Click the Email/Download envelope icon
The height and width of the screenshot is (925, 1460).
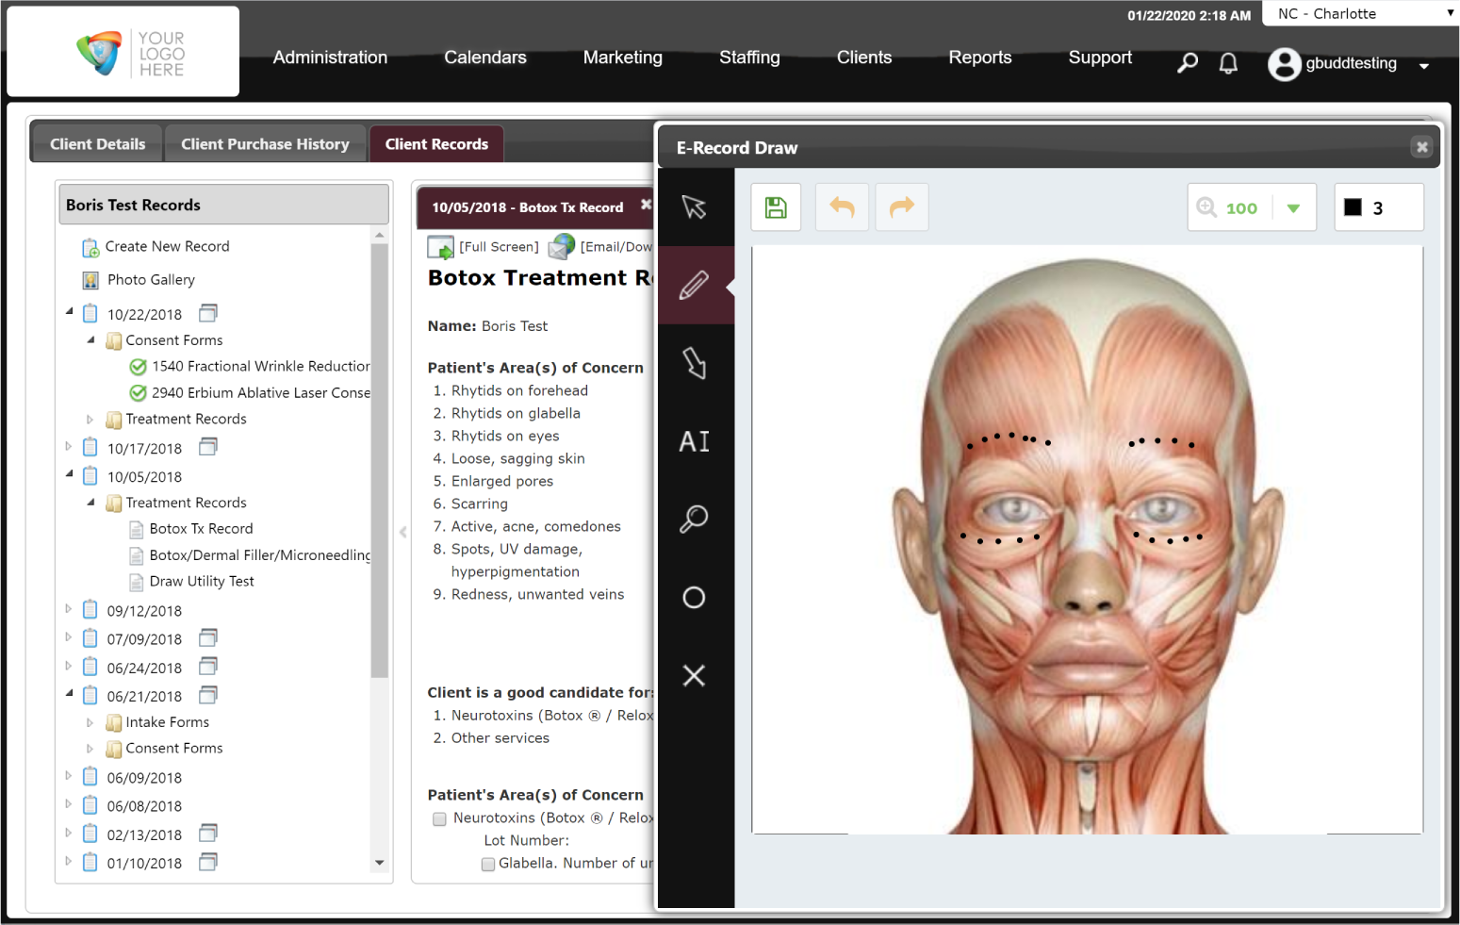(x=562, y=246)
